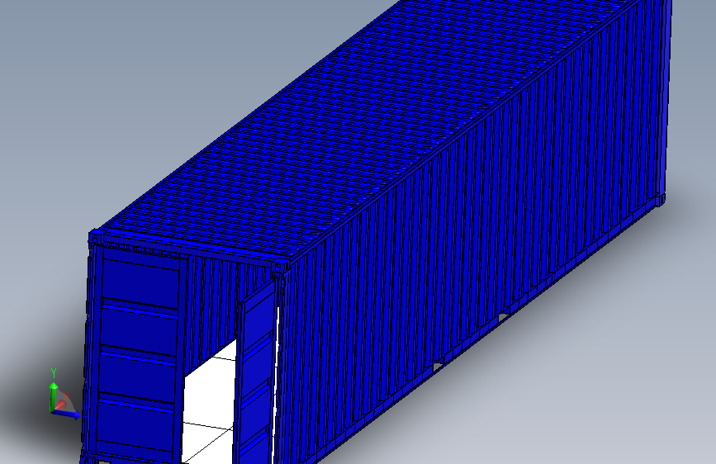
Task: Select the closed left door of the container
Action: click(137, 354)
